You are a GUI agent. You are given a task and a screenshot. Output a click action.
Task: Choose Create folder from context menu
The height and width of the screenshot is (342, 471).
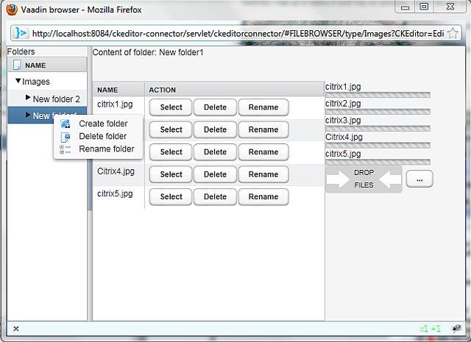click(103, 124)
